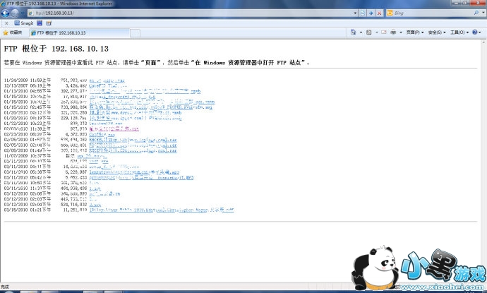Open the Help question mark icon
Screen dimensions: 487x293
click(474, 32)
